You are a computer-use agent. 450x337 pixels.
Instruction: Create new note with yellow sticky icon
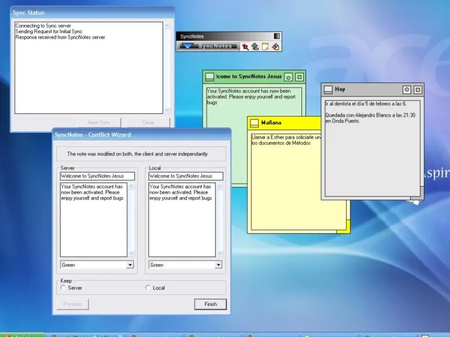point(265,47)
